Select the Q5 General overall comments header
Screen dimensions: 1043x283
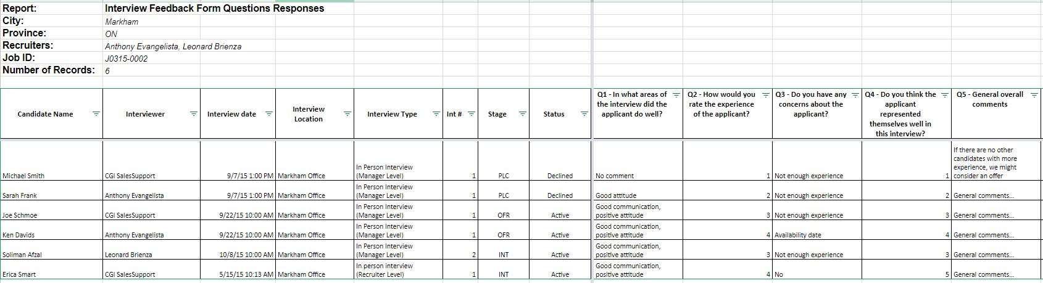coord(997,114)
